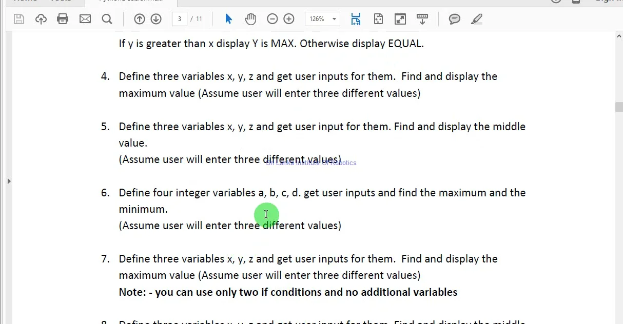Select the highlight text pen icon
This screenshot has width=623, height=324.
click(x=476, y=19)
